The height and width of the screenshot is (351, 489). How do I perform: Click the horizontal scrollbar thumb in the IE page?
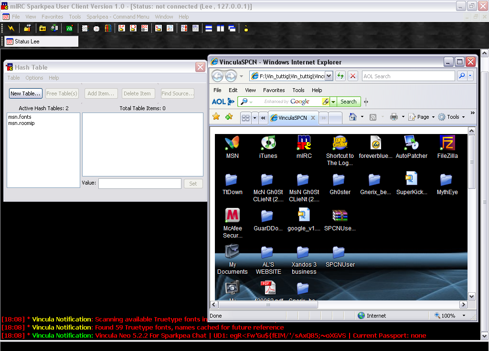point(268,305)
